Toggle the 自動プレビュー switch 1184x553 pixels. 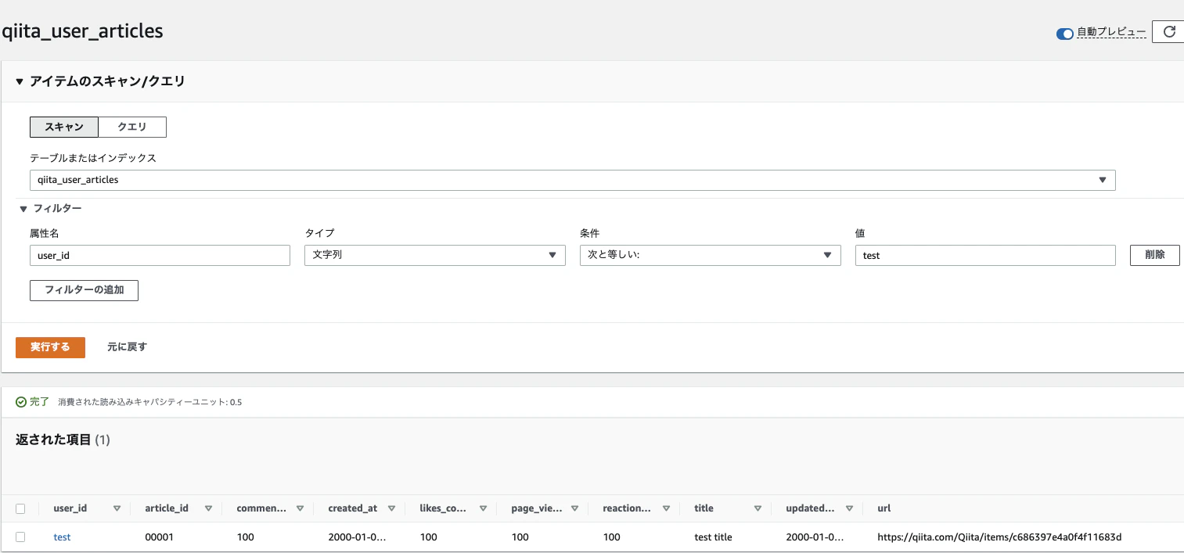click(1064, 34)
